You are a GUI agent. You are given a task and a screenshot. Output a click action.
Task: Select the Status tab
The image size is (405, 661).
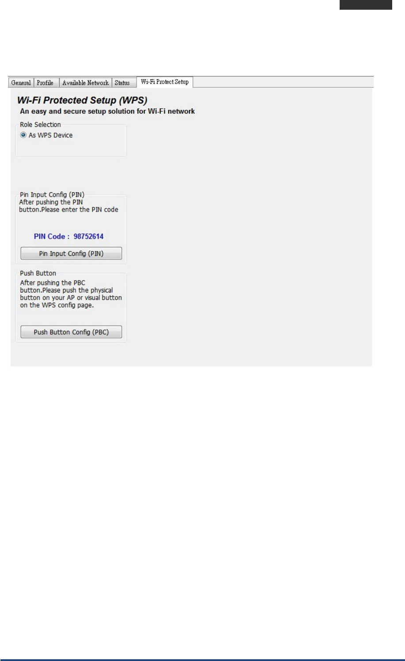pyautogui.click(x=122, y=83)
